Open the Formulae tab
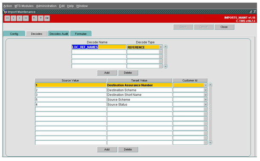The height and width of the screenshot is (161, 260). 81,33
